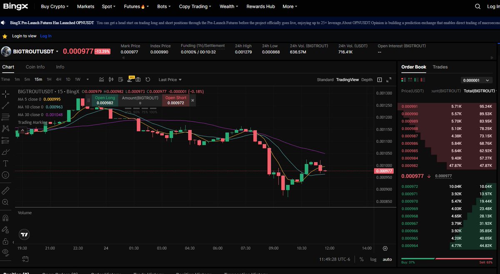Select the crosshair cursor tool

[5, 93]
